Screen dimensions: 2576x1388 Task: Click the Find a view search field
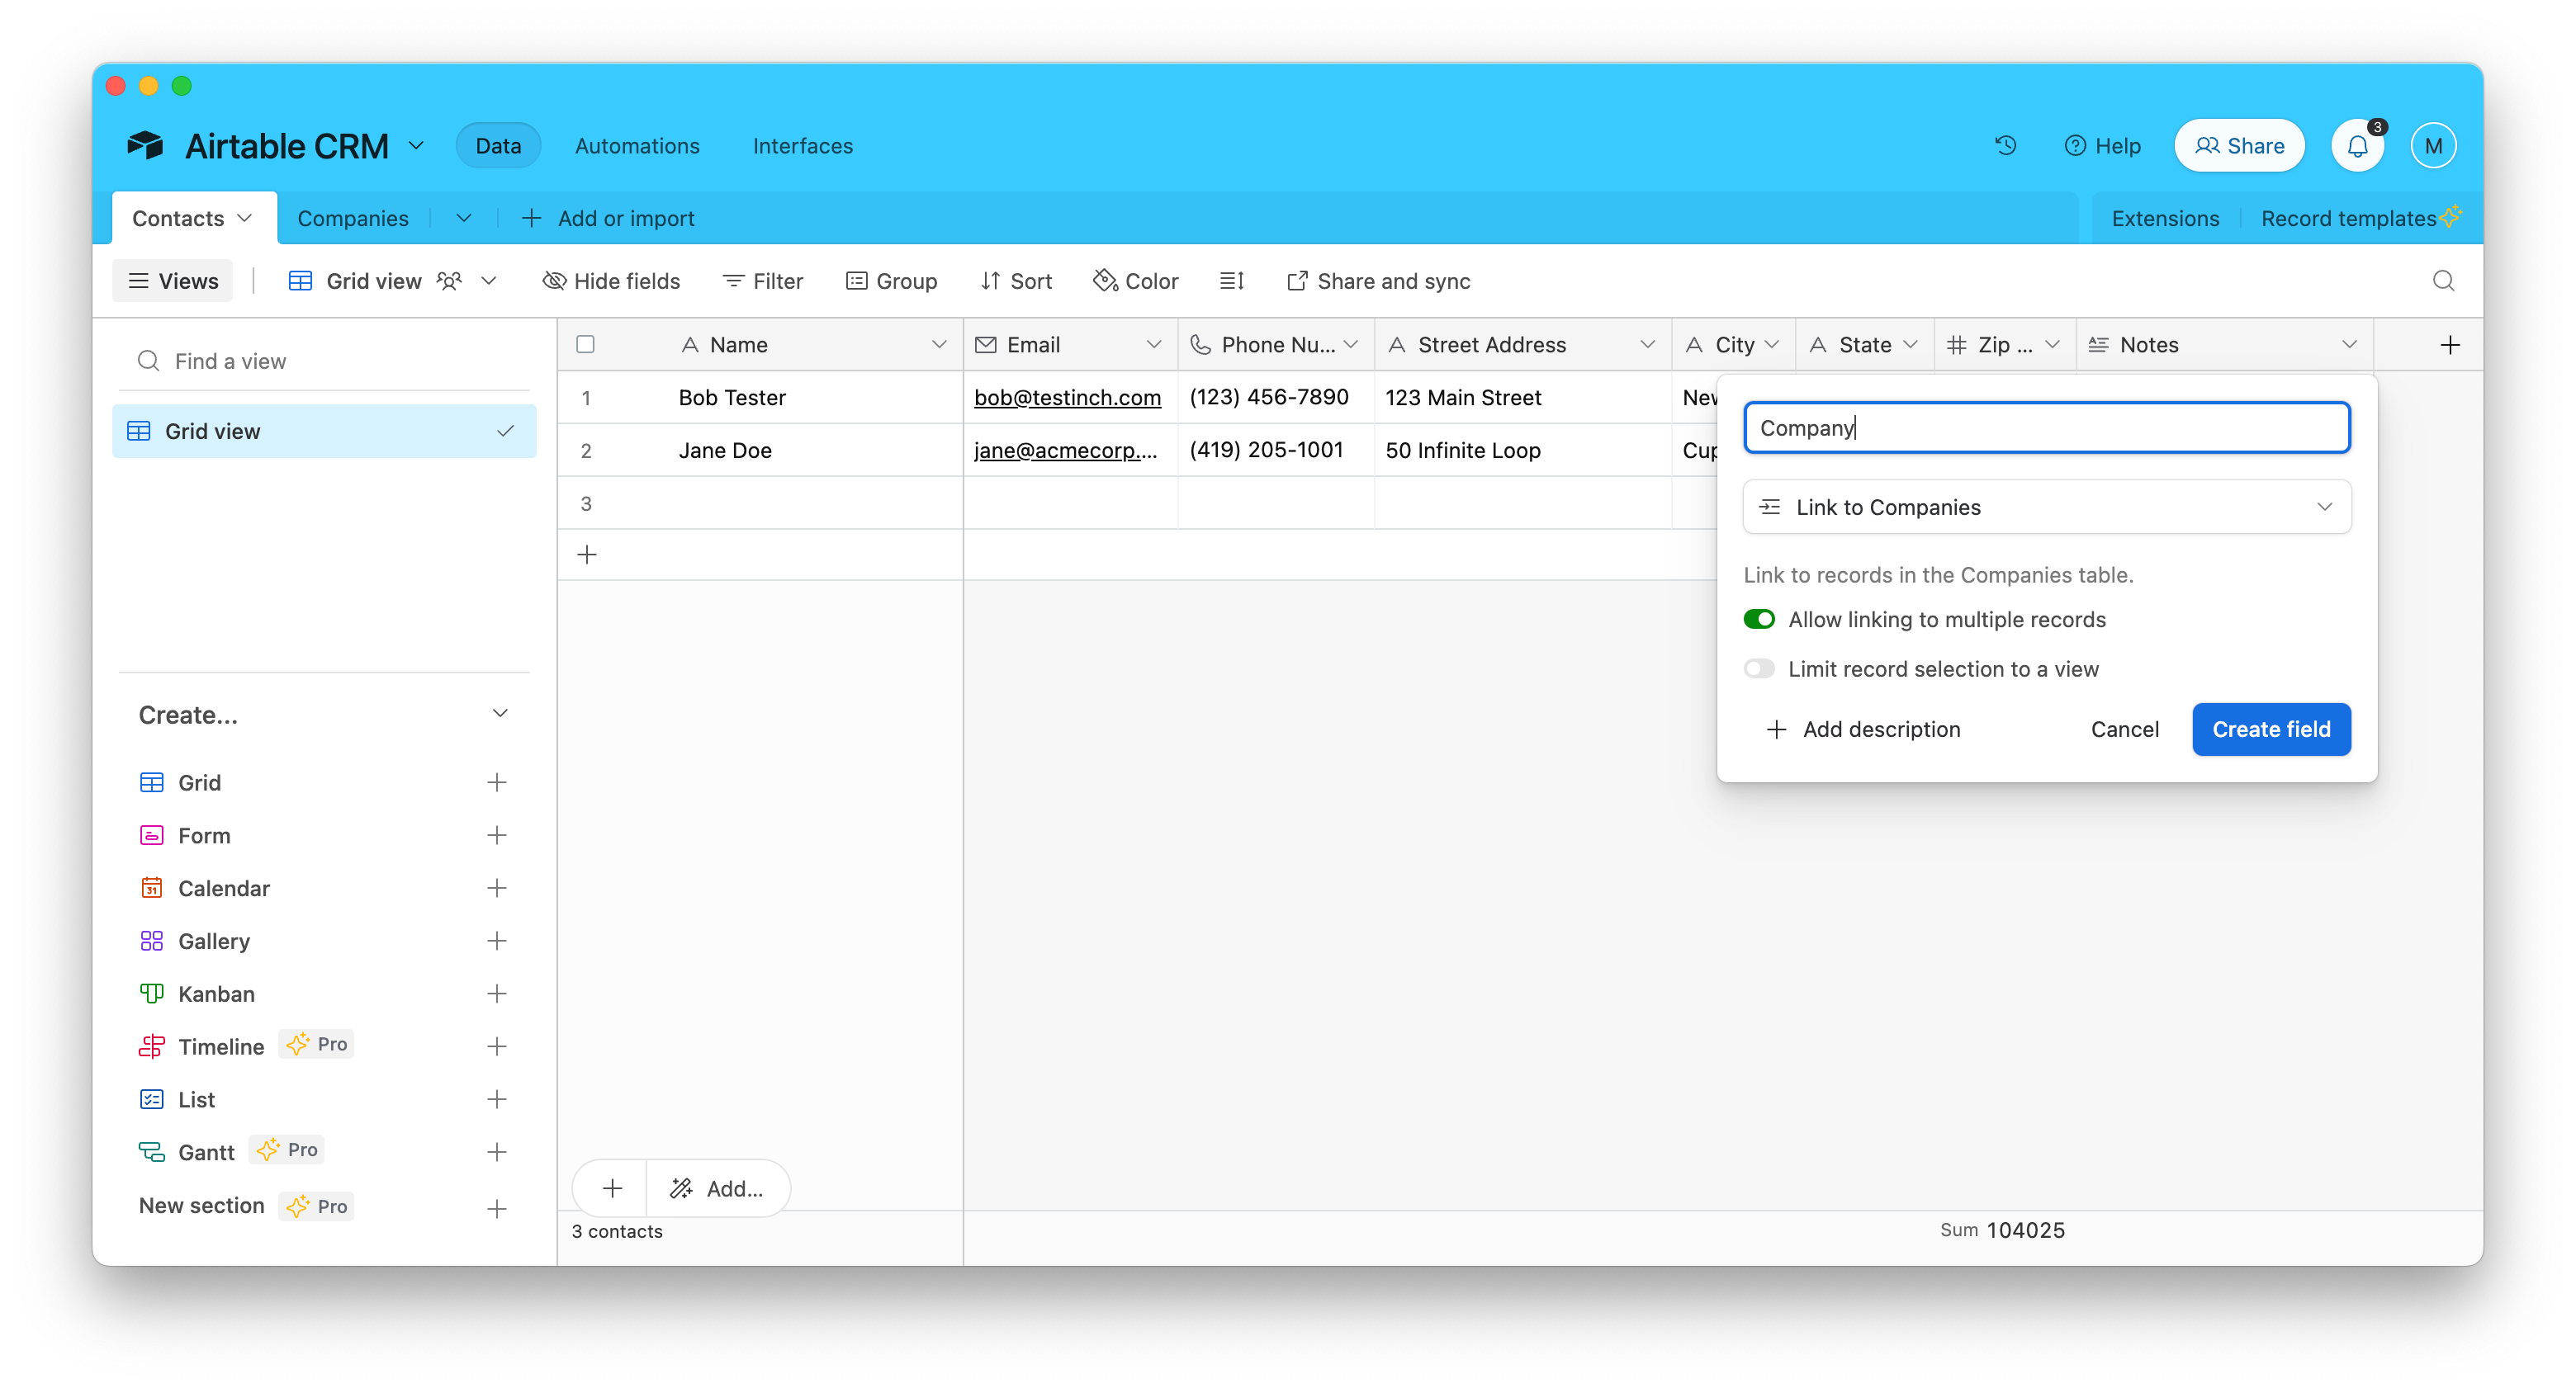pyautogui.click(x=325, y=361)
